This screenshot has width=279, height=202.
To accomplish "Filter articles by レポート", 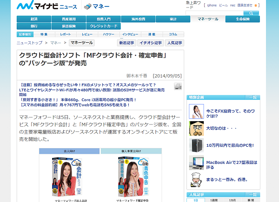I will point(66,34).
